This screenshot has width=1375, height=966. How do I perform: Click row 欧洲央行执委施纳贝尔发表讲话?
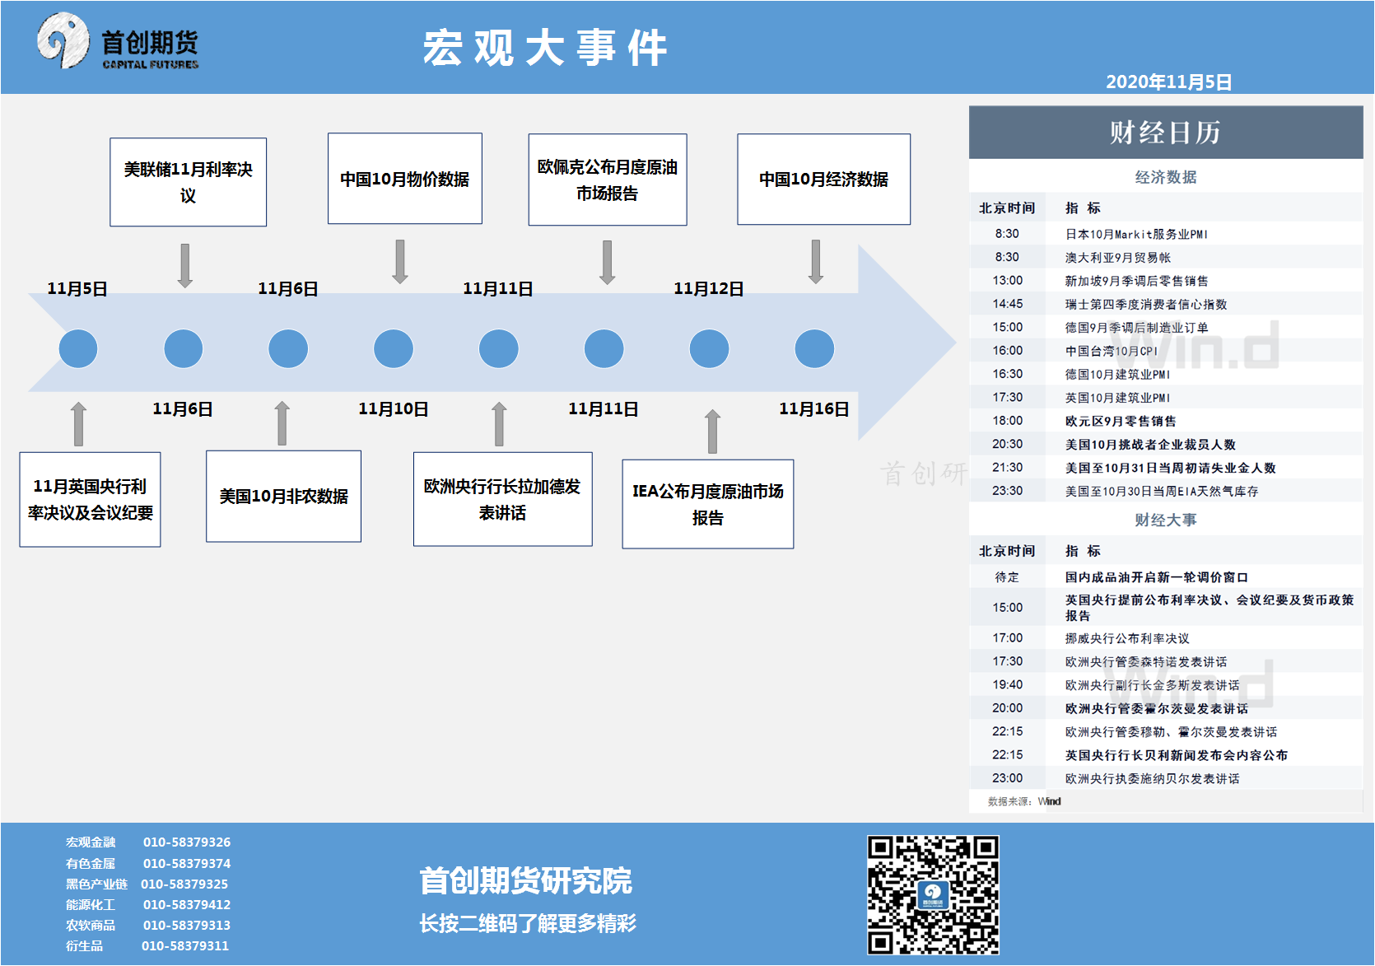coord(1166,778)
